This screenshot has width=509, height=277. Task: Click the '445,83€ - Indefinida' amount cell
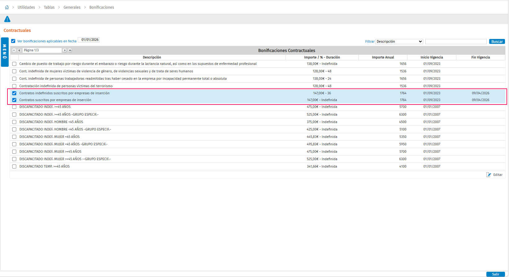[322, 137]
